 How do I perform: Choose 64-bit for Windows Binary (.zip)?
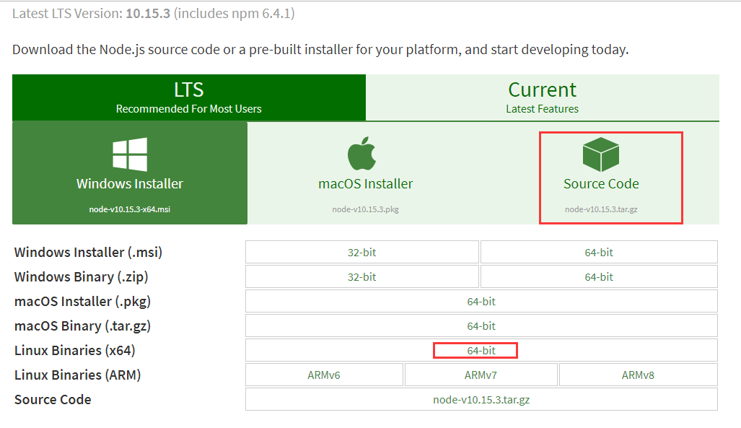coord(599,276)
